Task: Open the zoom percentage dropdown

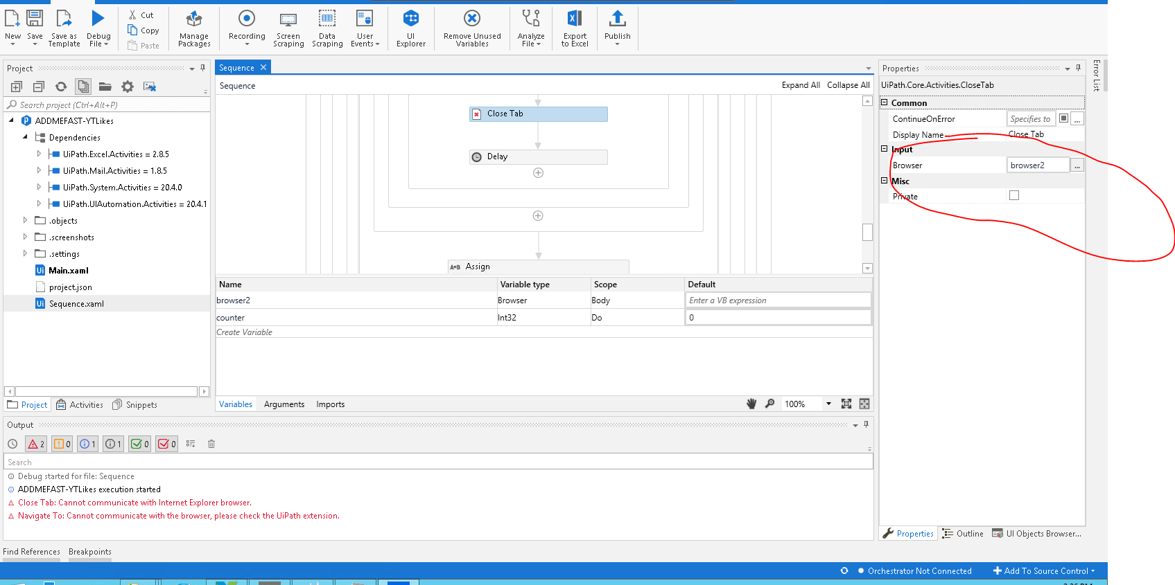Action: [828, 404]
